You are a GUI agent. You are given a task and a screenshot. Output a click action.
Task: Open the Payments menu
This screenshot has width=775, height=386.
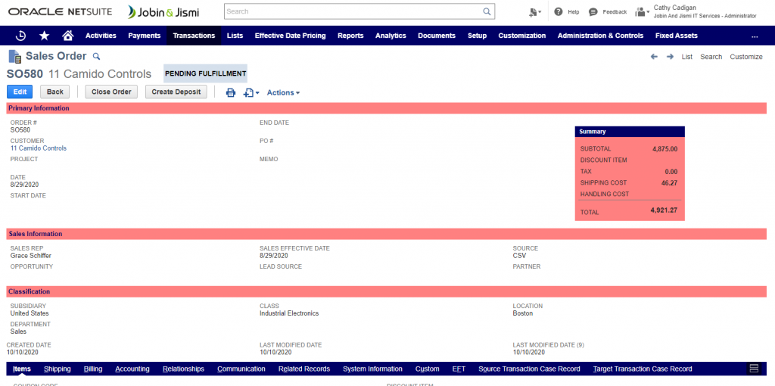coord(145,36)
